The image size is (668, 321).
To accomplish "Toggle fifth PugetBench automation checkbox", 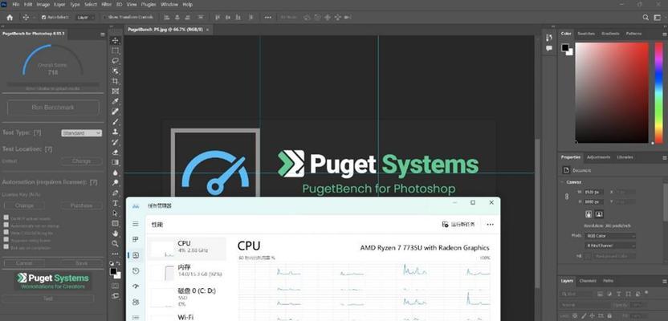I will tap(6, 246).
